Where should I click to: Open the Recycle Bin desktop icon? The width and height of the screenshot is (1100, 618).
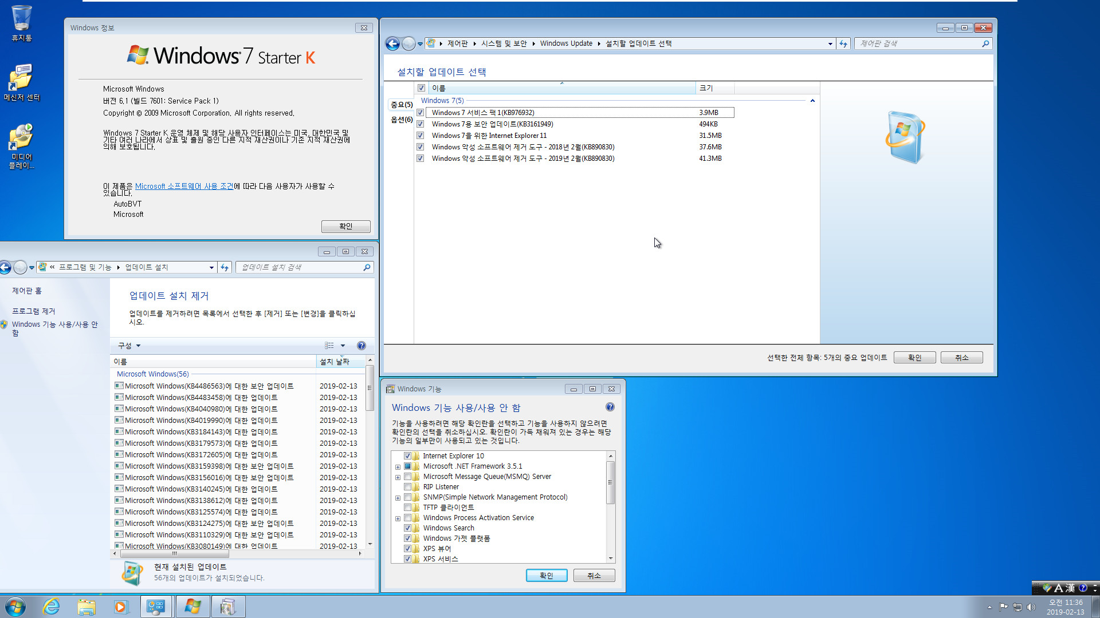pyautogui.click(x=22, y=23)
